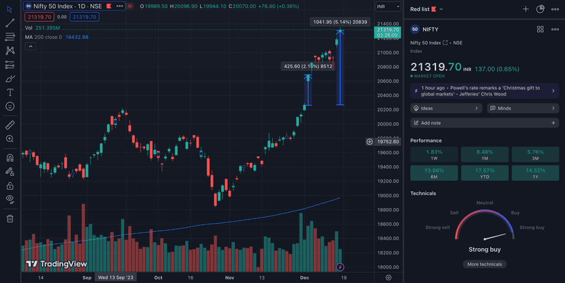
Task: Open the Powell's rate remarks news headline
Action: pyautogui.click(x=484, y=91)
